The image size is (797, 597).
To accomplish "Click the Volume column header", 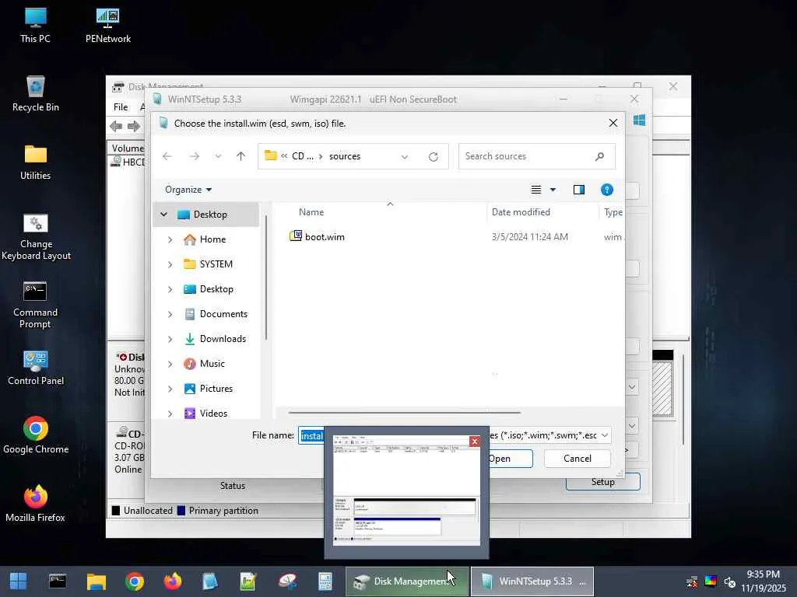I will click(x=127, y=148).
